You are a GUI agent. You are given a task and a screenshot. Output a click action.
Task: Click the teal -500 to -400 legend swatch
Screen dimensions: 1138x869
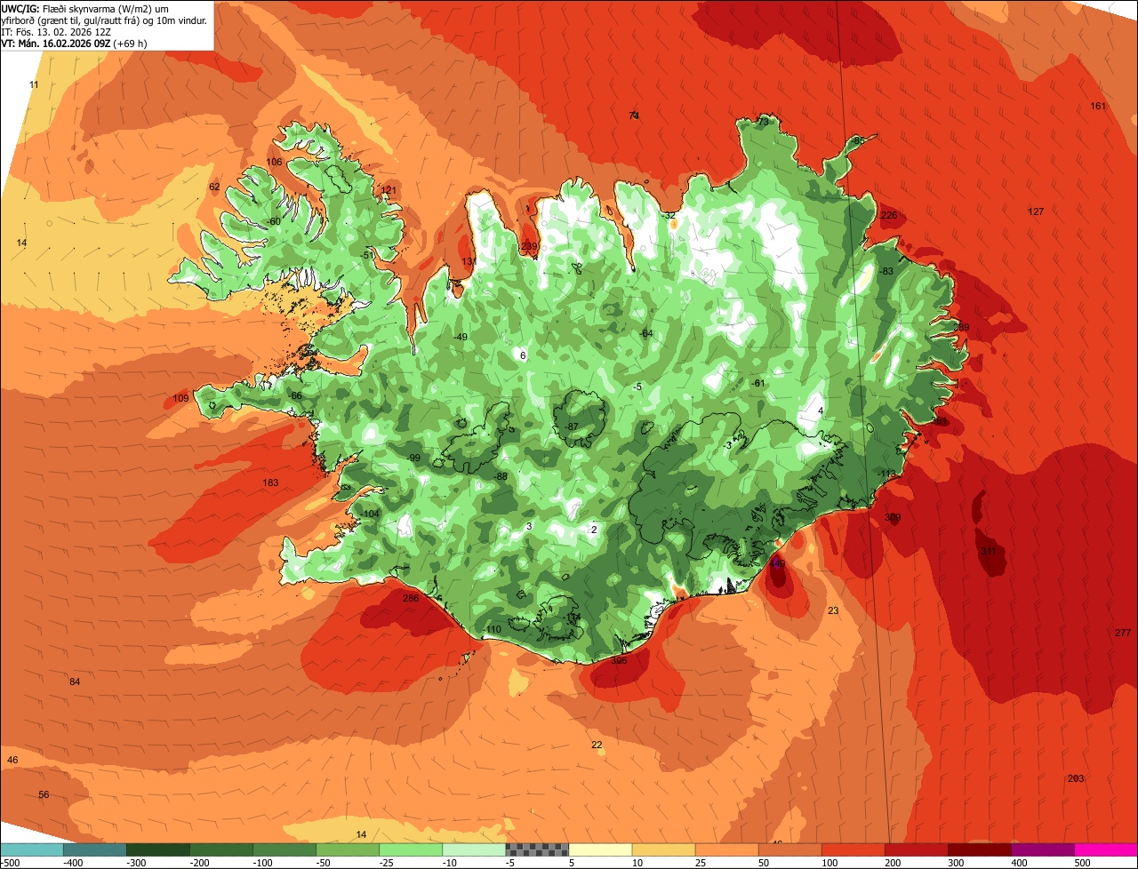32,849
